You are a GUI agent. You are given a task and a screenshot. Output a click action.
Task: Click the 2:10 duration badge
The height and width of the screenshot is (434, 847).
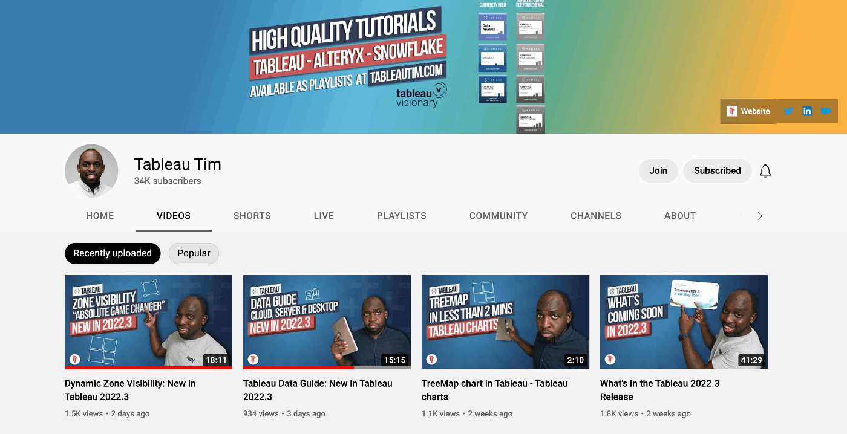pos(575,360)
